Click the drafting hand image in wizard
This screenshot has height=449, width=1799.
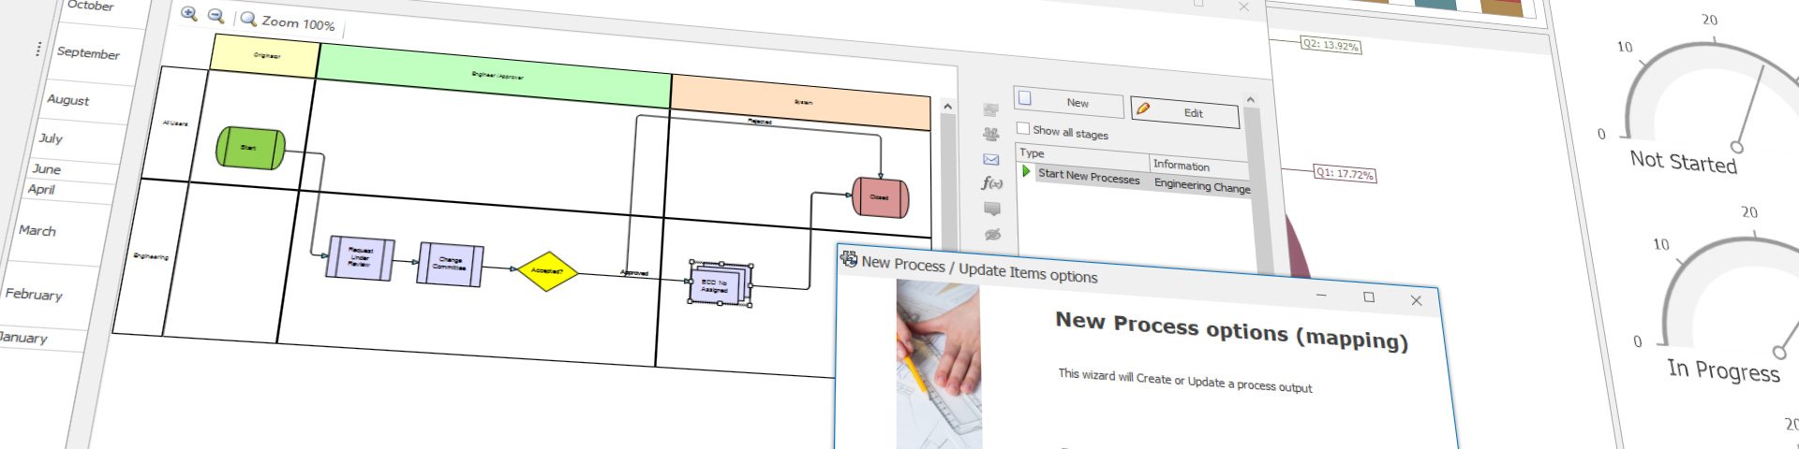click(x=938, y=365)
